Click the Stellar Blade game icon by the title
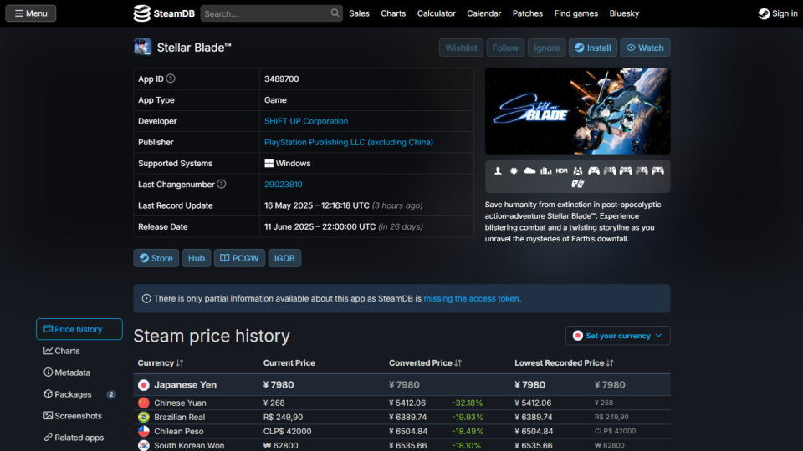 coord(142,47)
